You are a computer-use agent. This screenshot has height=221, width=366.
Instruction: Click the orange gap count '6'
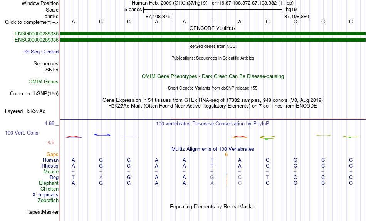pyautogui.click(x=226, y=155)
